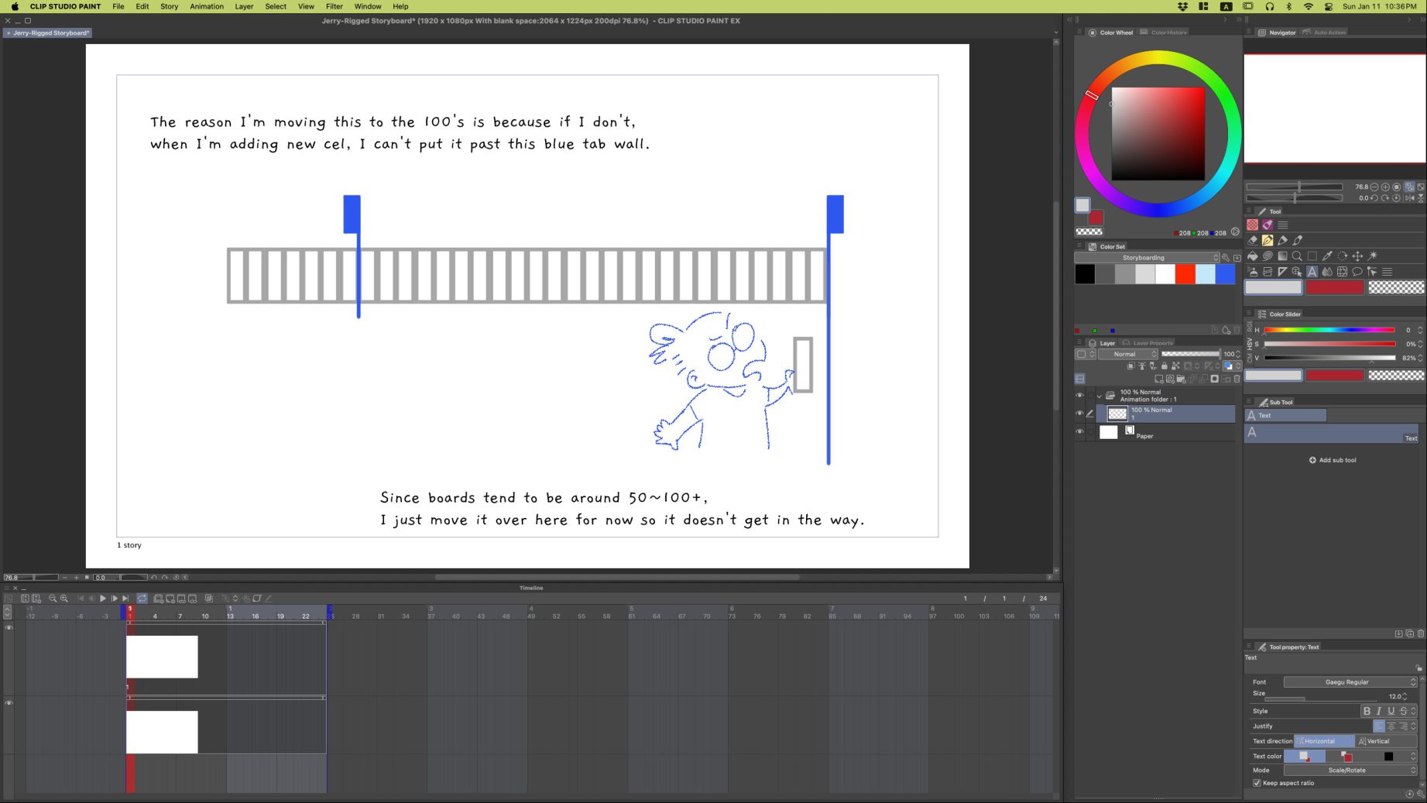Click Add sub tool
This screenshot has width=1427, height=803.
(x=1333, y=460)
